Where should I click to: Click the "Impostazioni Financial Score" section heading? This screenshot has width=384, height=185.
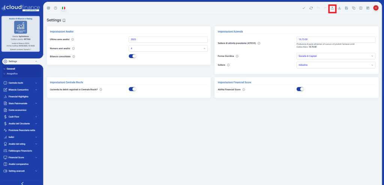(x=234, y=82)
